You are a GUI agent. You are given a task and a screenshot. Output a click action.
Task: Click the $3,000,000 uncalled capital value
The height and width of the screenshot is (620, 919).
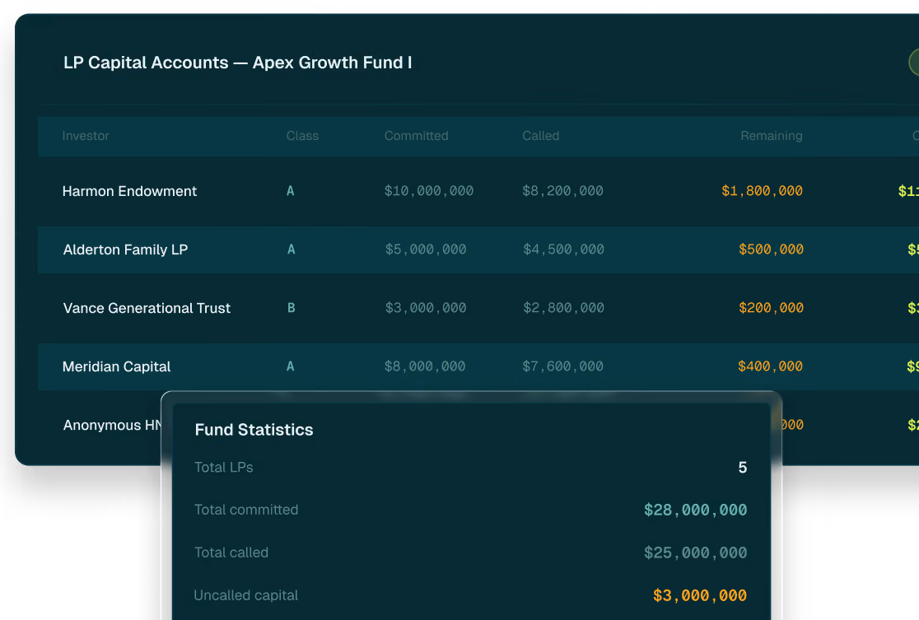(x=700, y=596)
